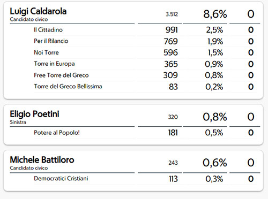This screenshot has height=199, width=268.
Task: Open the Democratici Cristiani list
Action: click(61, 179)
